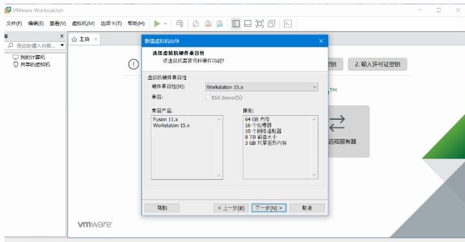Open the 查看(V) menu

(x=58, y=23)
